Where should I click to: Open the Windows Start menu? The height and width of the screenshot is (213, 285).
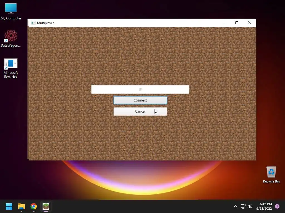[x=9, y=206]
